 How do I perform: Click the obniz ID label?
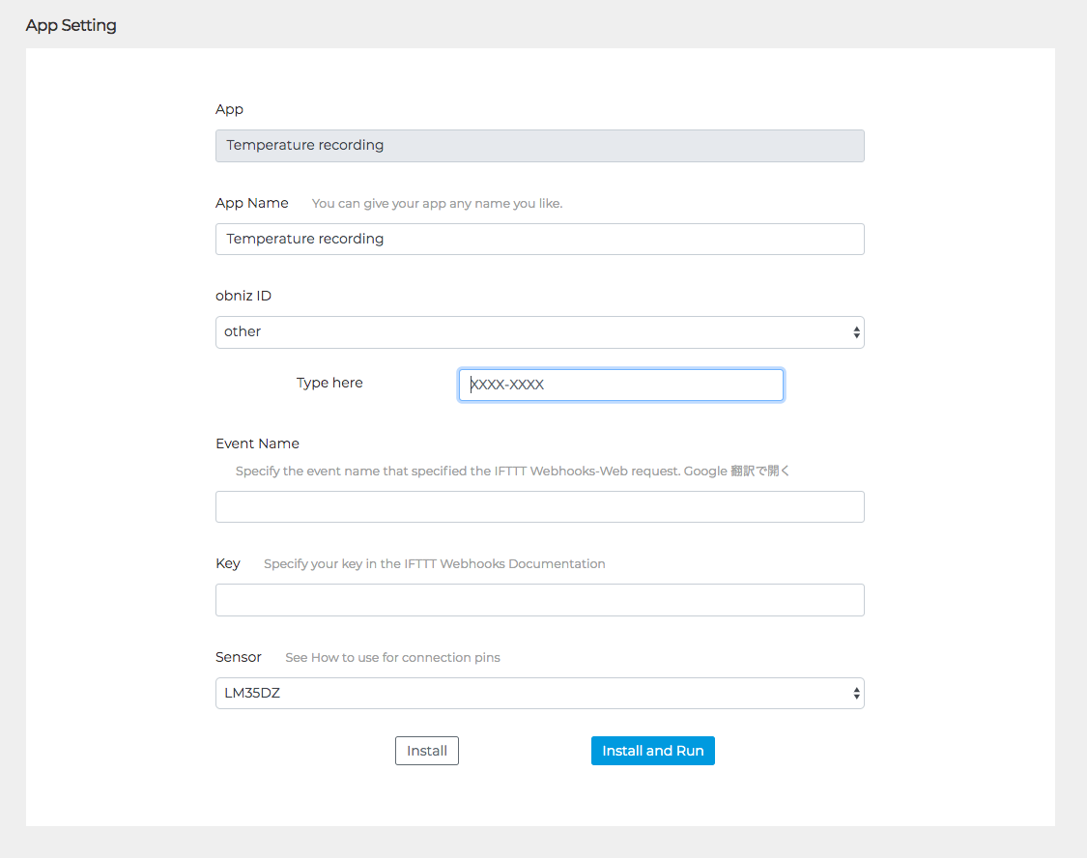tap(243, 296)
